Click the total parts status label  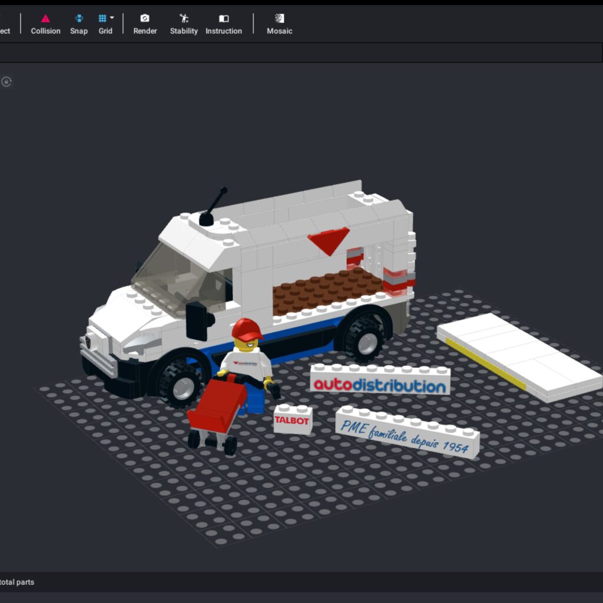(17, 582)
